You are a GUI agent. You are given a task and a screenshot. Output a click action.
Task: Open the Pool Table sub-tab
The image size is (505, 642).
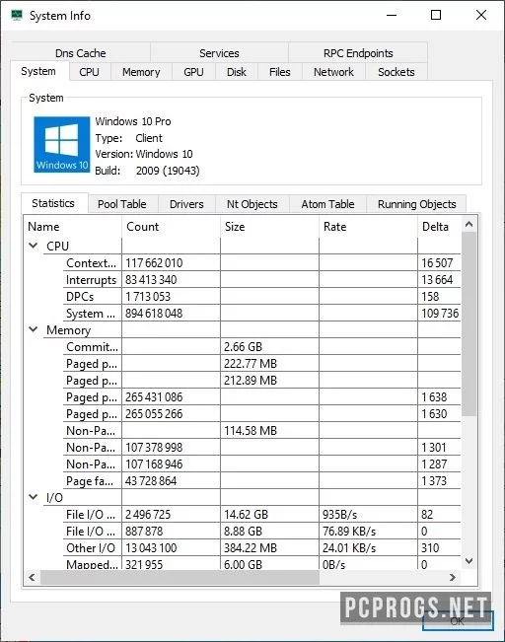(122, 204)
